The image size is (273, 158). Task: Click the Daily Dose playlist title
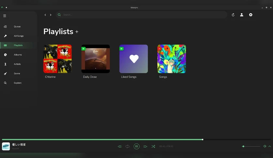click(x=90, y=77)
